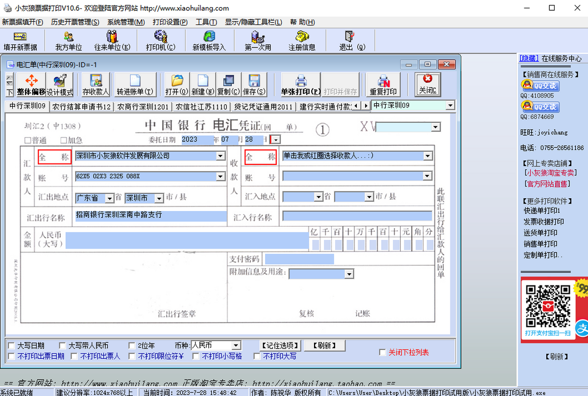The height and width of the screenshot is (396, 588).
Task: Click the red 关闭 form button
Action: 427,84
